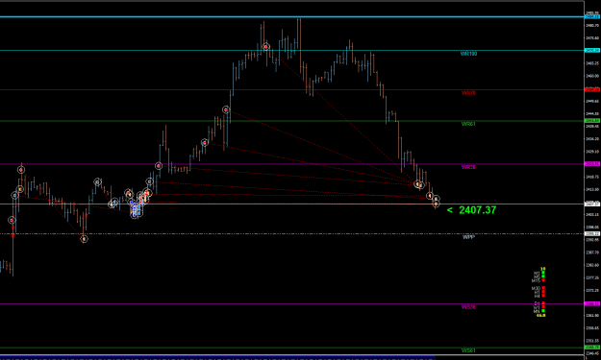Click the H4 timeframe indicator square

tap(543, 296)
